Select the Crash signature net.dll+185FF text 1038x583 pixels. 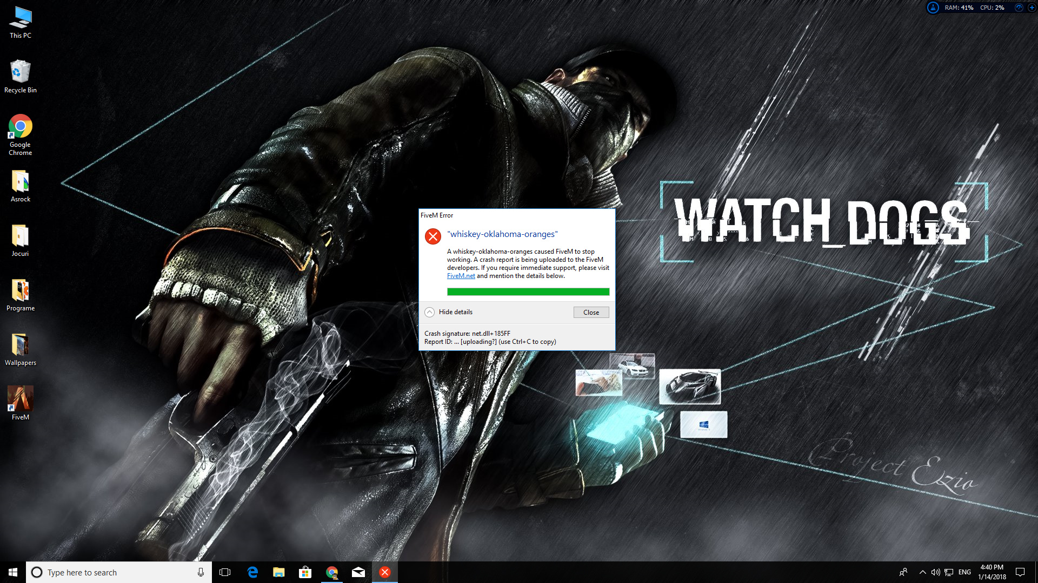point(467,334)
